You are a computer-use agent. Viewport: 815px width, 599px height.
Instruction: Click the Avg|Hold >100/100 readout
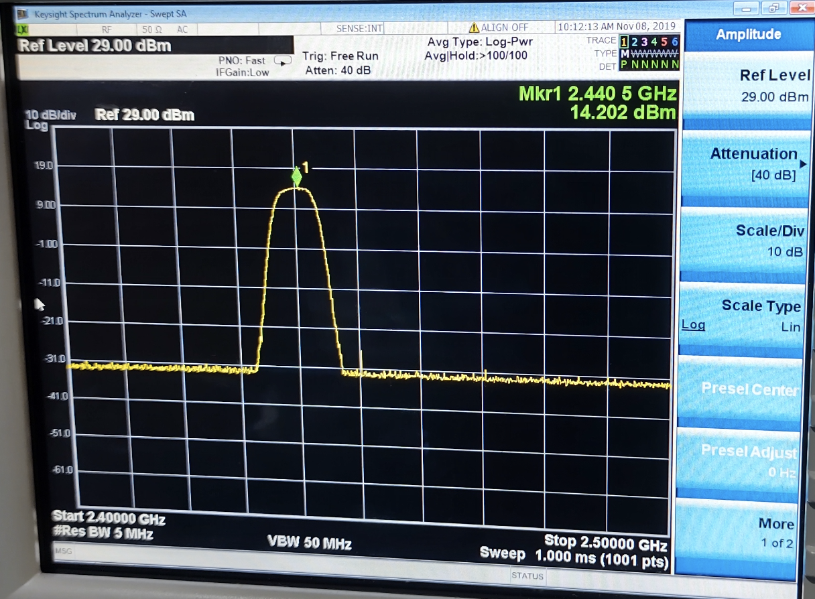pyautogui.click(x=476, y=56)
